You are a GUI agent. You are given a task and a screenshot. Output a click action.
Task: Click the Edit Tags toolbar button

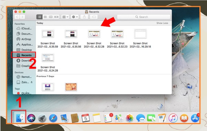[x=94, y=17]
